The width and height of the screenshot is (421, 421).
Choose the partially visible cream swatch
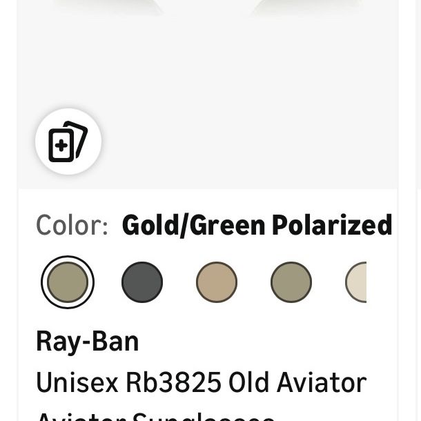355,282
